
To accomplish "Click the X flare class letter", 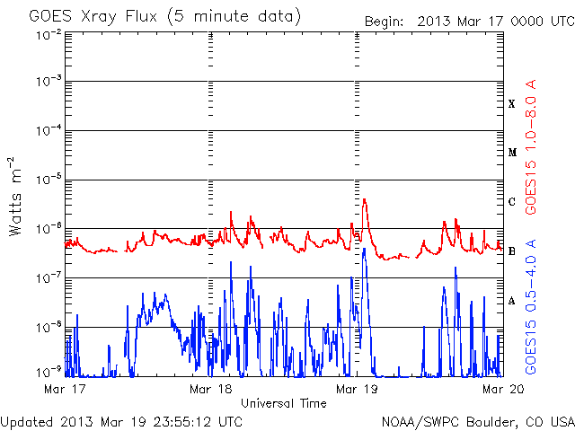I will pos(512,104).
